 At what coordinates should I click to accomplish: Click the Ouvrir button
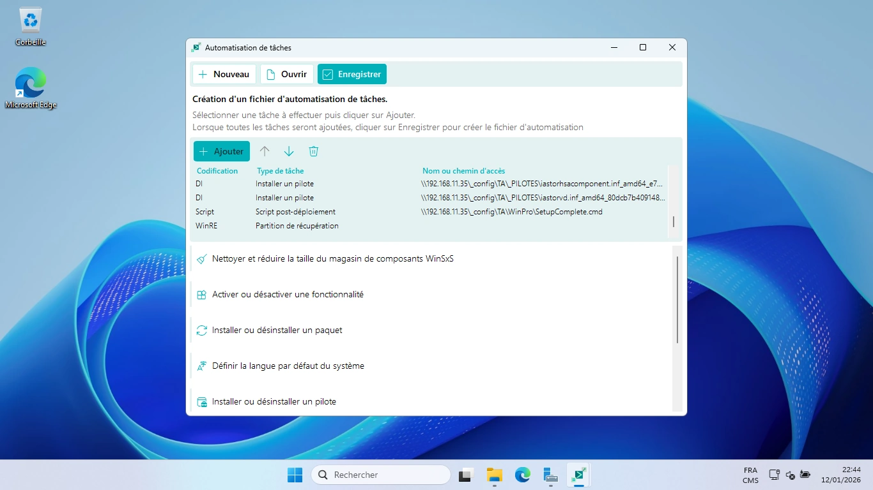click(287, 74)
